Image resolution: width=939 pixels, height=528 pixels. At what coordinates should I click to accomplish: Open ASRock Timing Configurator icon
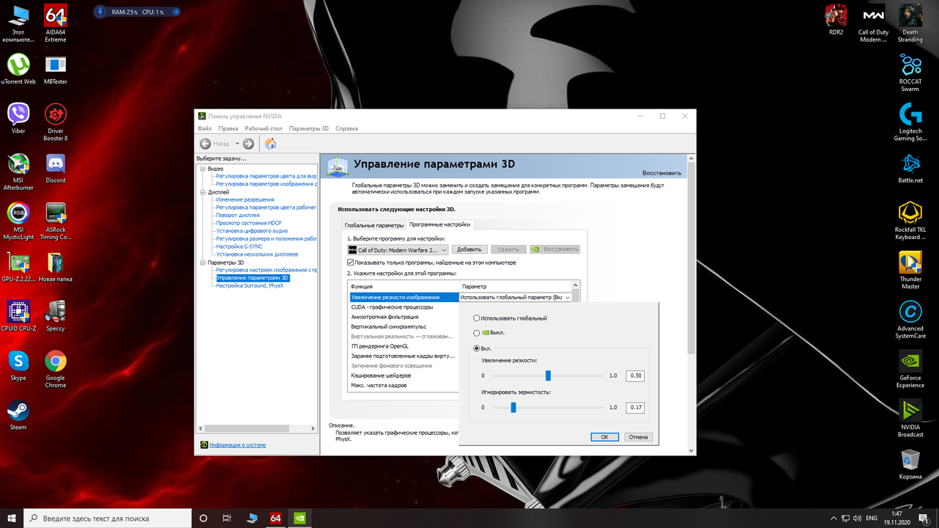[x=55, y=220]
